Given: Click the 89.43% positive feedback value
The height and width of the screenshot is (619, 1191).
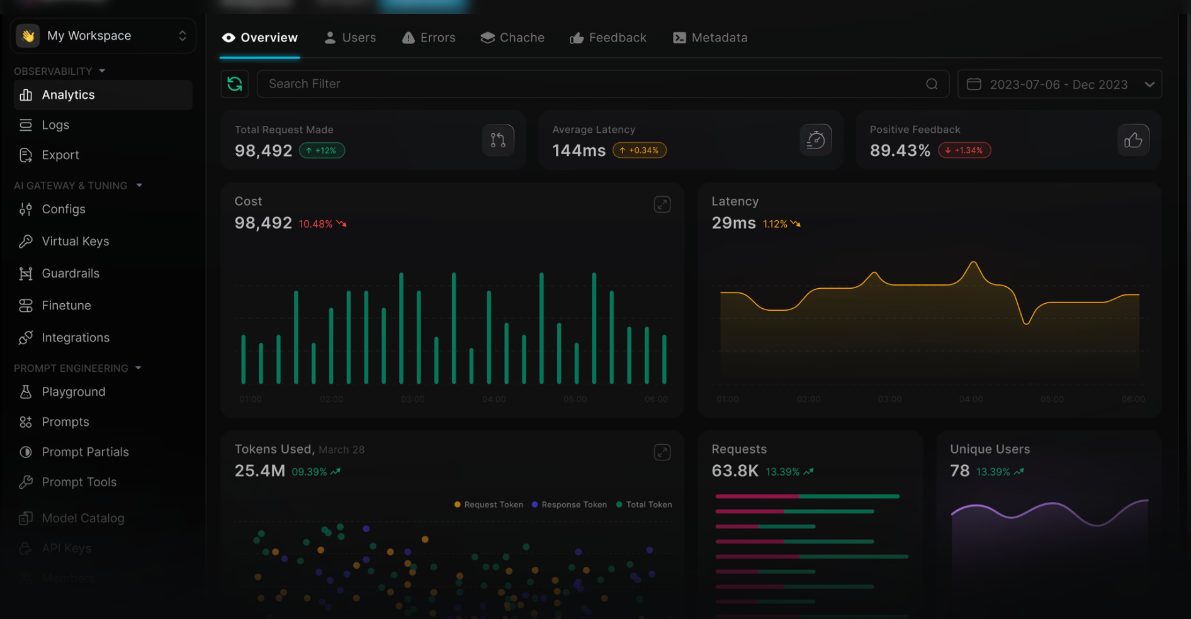Looking at the screenshot, I should (x=900, y=151).
